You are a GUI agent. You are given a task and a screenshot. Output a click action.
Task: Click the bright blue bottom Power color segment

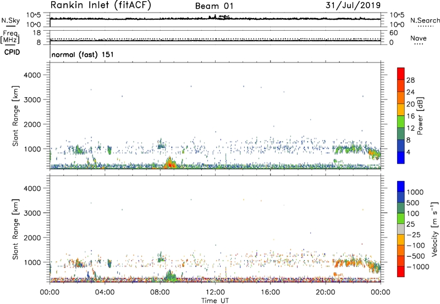(x=401, y=157)
